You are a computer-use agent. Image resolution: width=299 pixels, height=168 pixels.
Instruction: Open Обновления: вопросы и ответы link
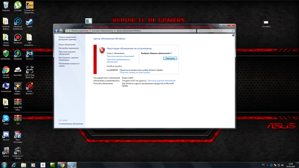[69, 65]
